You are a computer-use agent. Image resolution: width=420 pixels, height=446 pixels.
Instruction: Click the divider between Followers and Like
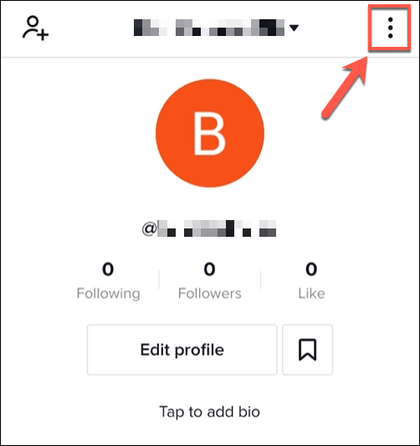260,279
